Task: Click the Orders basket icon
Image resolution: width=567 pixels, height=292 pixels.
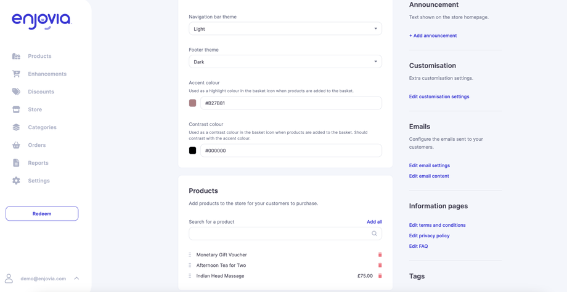Action: point(16,145)
